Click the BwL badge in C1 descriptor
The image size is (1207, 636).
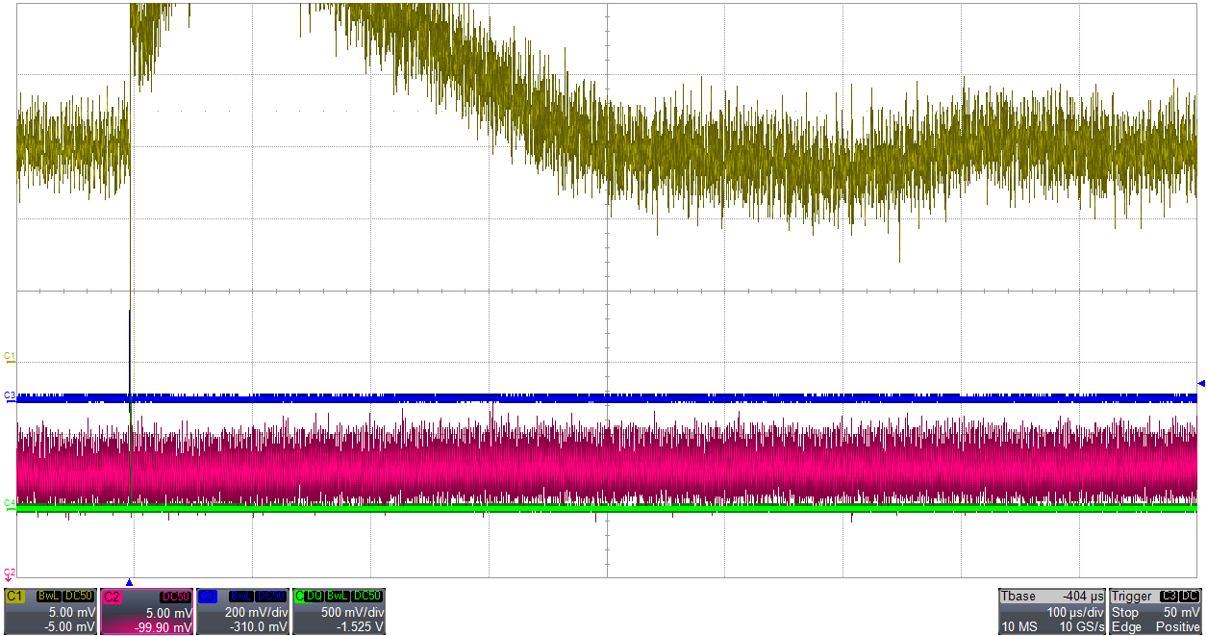point(49,597)
